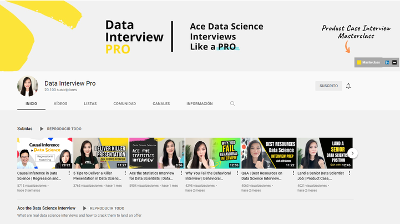Open the Best Resources Data Science thumbnail
Image resolution: width=400 pixels, height=224 pixels.
269,153
